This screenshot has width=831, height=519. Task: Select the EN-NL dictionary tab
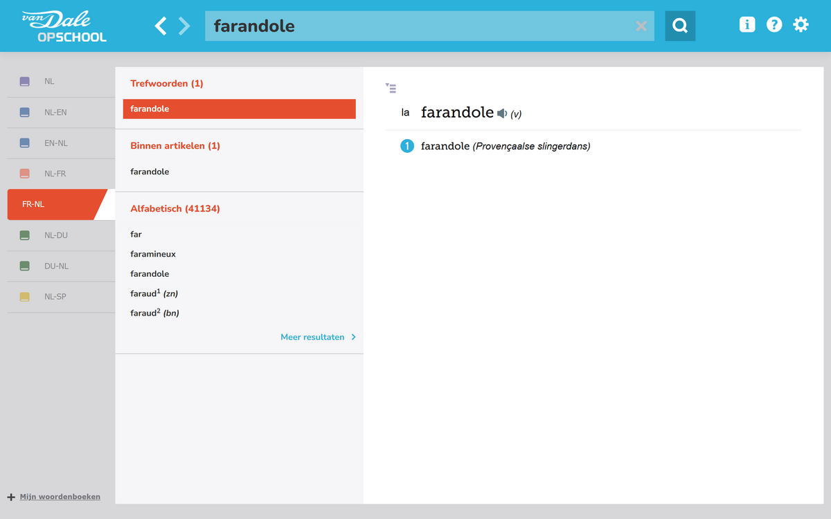pos(61,143)
